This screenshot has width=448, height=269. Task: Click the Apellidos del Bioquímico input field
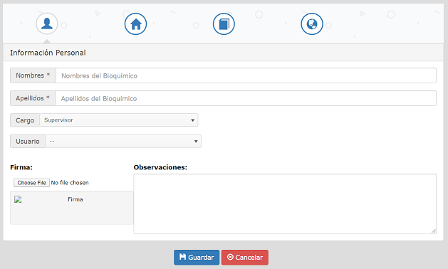(246, 98)
